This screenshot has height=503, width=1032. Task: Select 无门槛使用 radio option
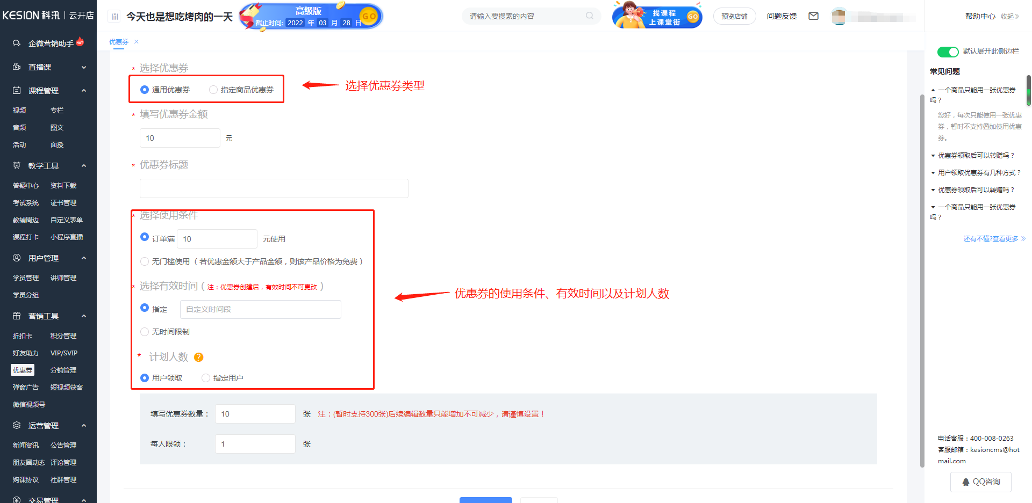pyautogui.click(x=145, y=261)
